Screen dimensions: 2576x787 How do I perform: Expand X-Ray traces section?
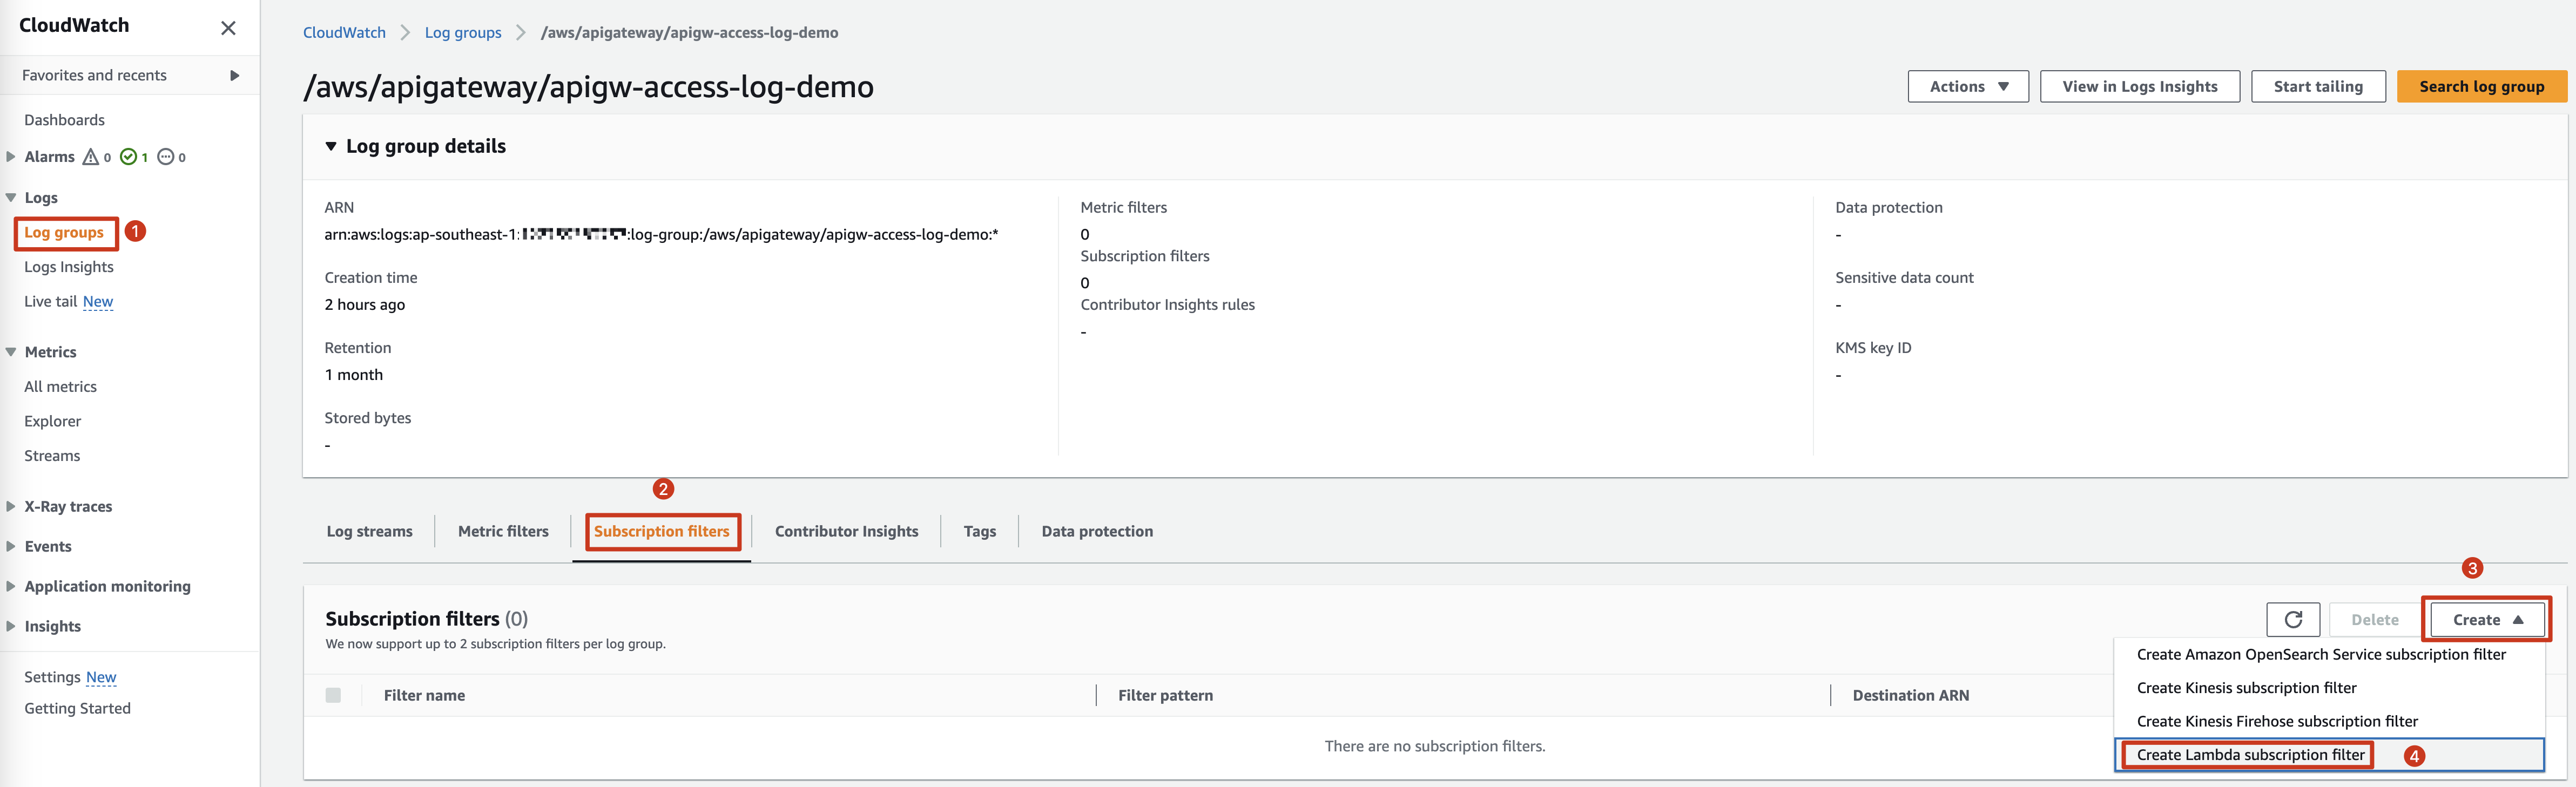coord(11,507)
